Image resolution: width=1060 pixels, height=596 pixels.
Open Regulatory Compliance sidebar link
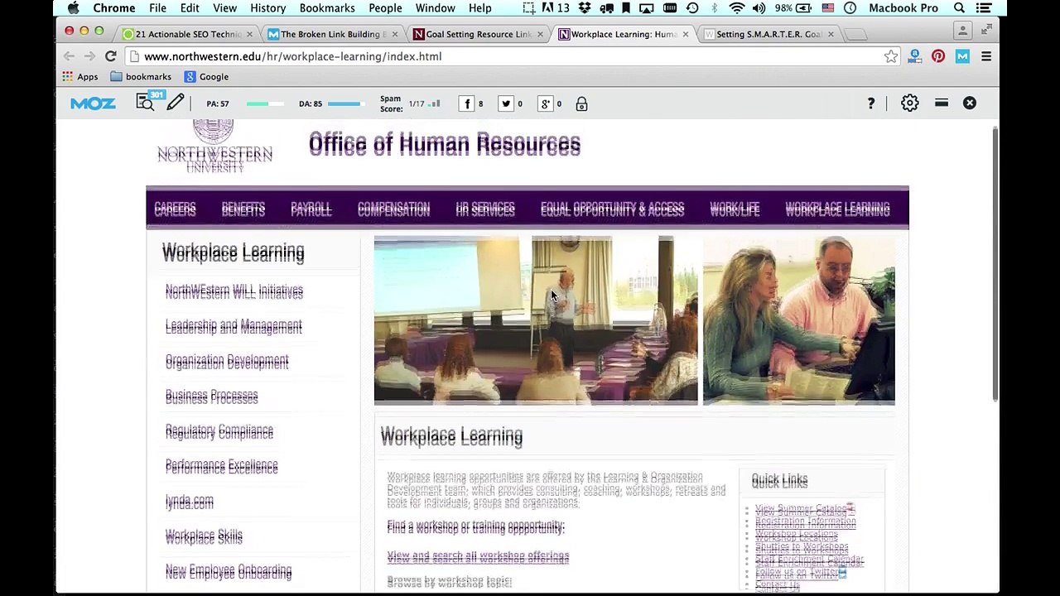(x=219, y=430)
